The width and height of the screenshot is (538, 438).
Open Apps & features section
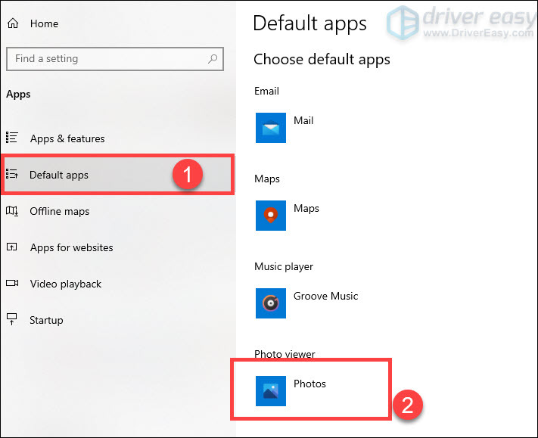tap(67, 138)
